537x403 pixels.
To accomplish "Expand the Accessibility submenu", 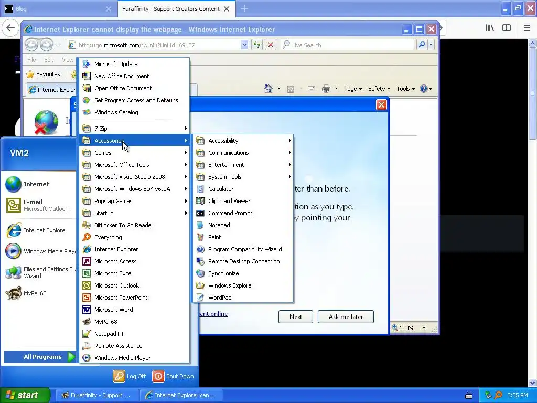I will 243,141.
